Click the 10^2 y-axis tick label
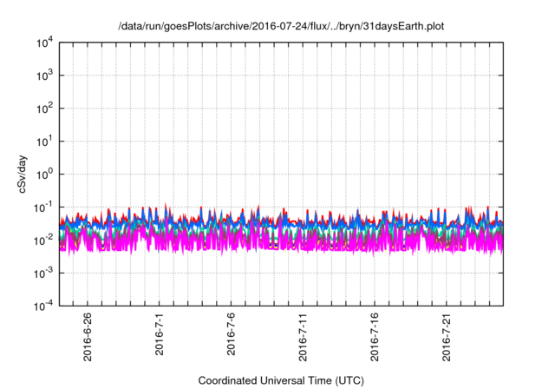The width and height of the screenshot is (555, 389). (x=45, y=109)
